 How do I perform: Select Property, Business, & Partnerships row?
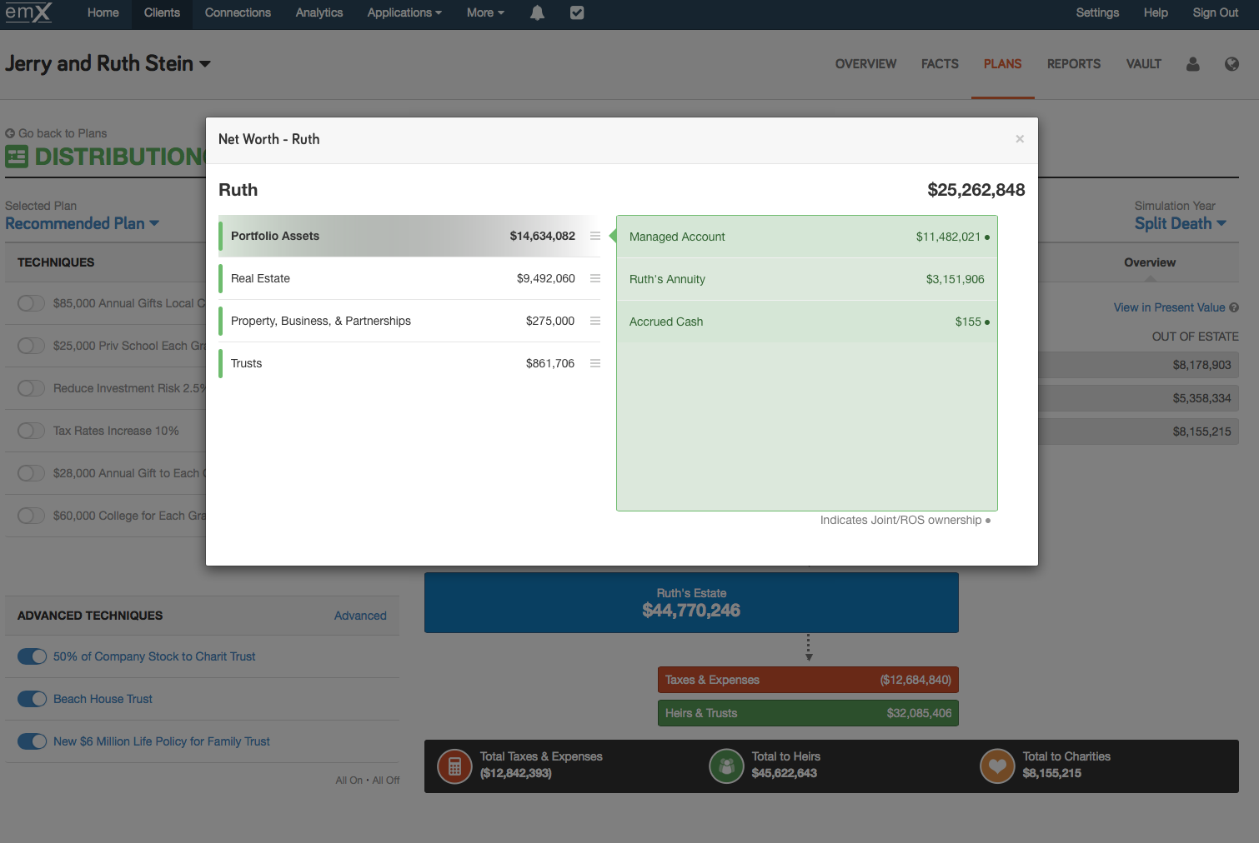409,321
